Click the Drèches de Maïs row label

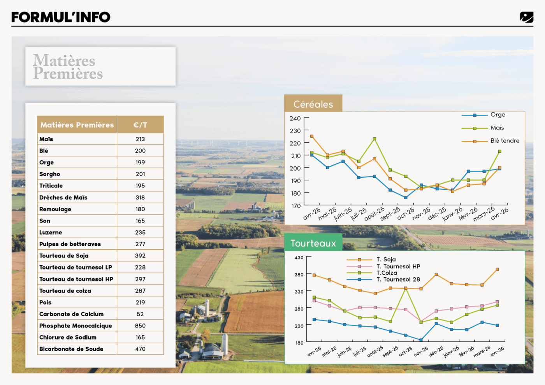pos(63,197)
